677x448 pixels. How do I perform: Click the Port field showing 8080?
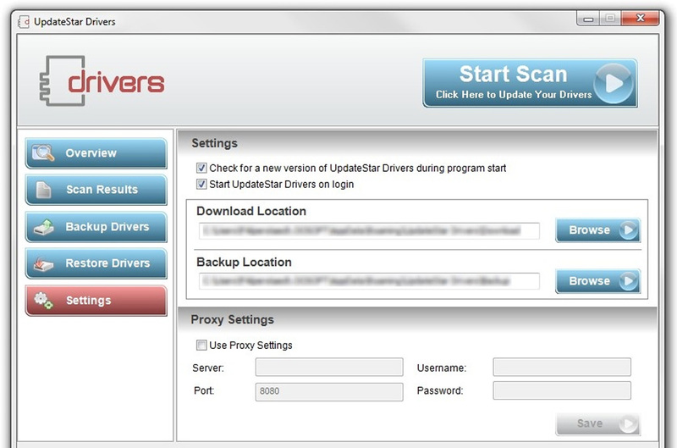point(329,391)
